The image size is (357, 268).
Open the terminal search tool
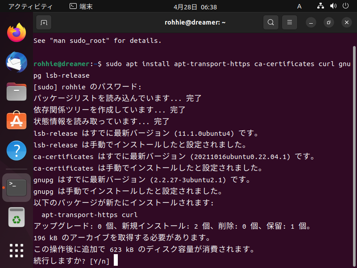[271, 22]
